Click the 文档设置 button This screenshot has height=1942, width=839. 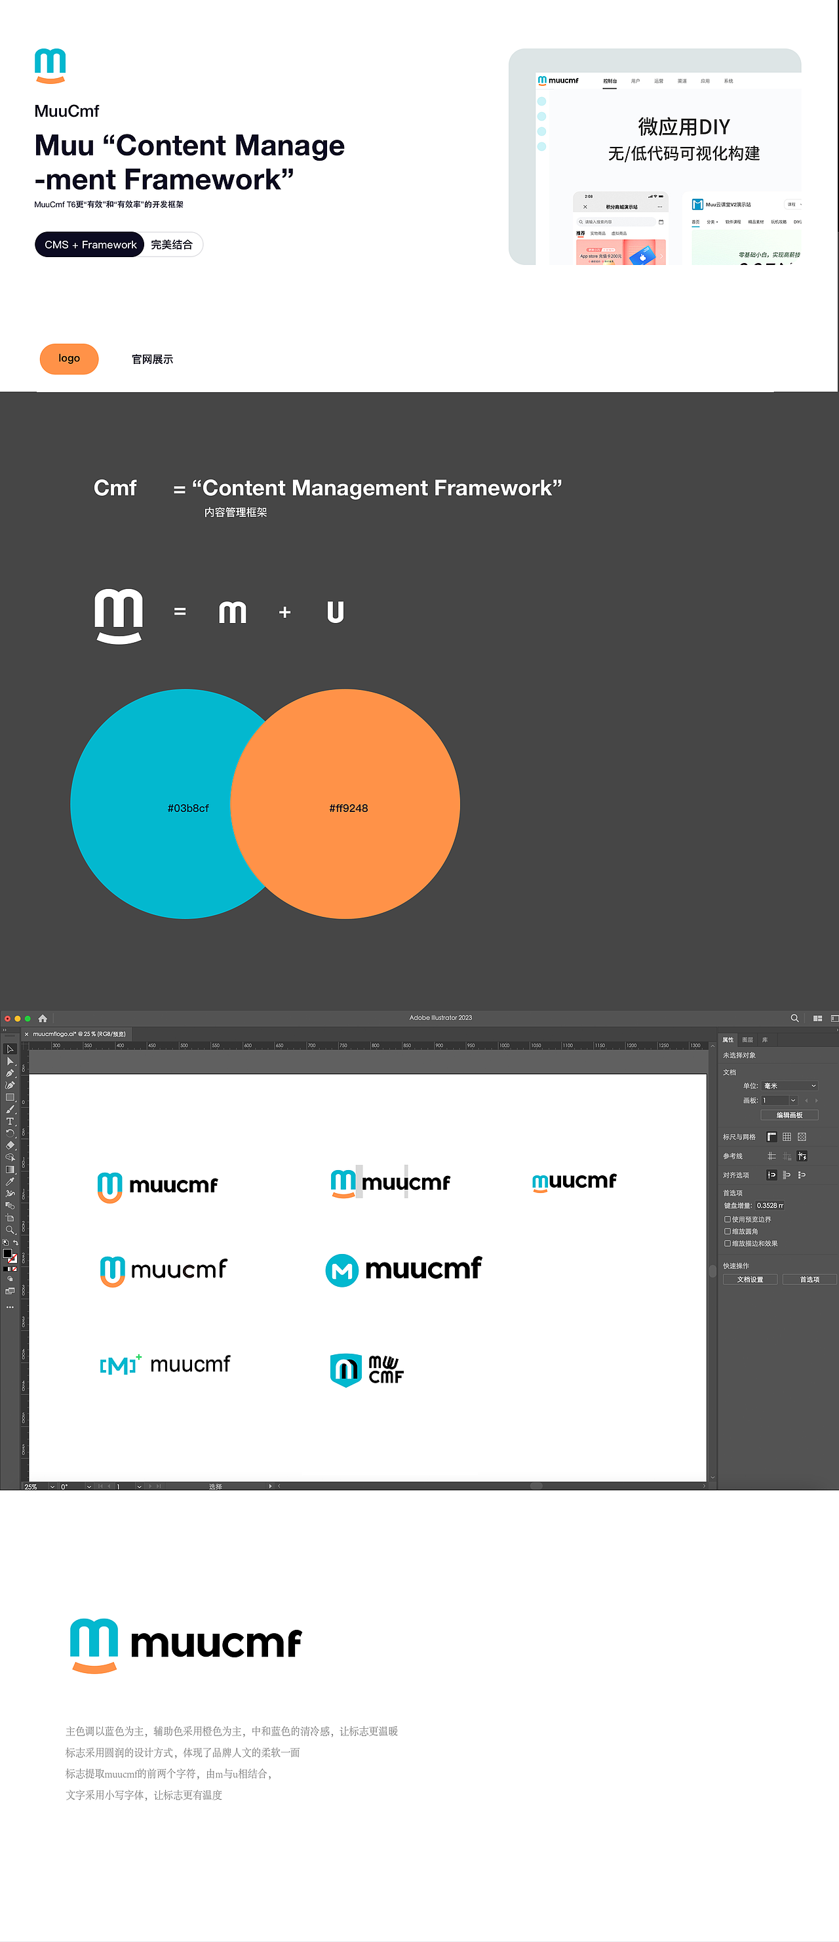coord(750,1280)
